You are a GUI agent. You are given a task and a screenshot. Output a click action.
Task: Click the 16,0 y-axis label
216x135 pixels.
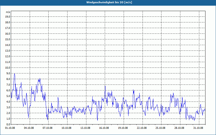tap(8, 33)
